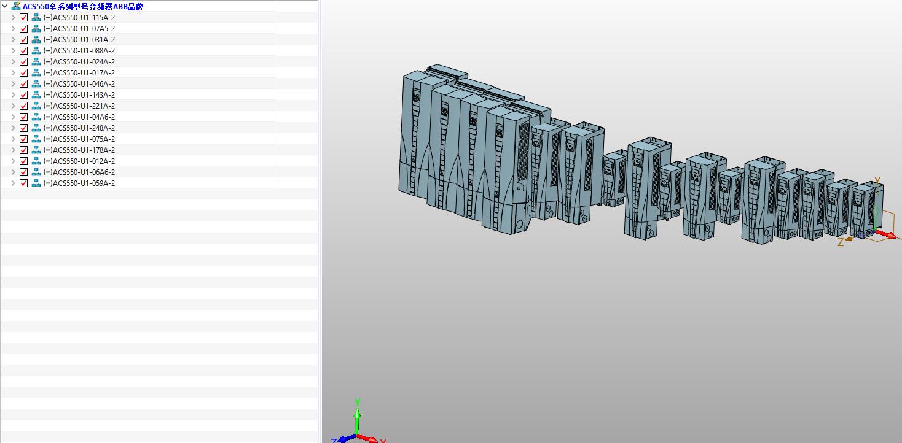The image size is (902, 443).
Task: Uncheck the ACS550-U1-221A-2 checkbox
Action: pyautogui.click(x=24, y=106)
